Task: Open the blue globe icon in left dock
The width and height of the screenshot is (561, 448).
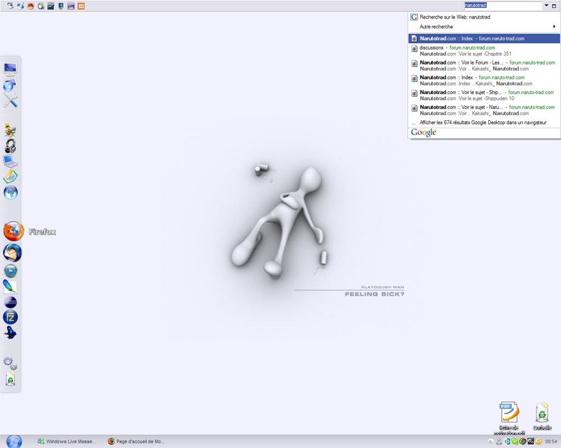Action: (x=11, y=193)
